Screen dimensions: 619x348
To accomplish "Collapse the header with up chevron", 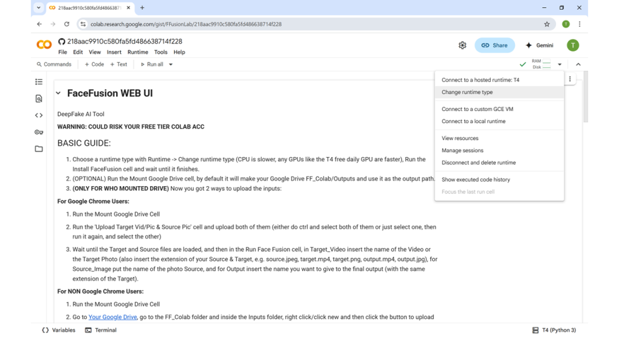I will click(578, 64).
